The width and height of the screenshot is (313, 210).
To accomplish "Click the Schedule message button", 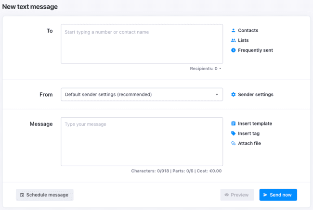I will pyautogui.click(x=44, y=195).
